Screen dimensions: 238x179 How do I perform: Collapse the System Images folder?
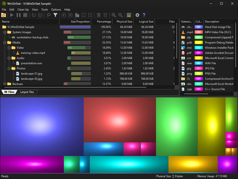(x=5, y=32)
